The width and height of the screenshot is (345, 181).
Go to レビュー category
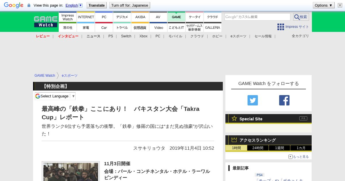click(43, 36)
